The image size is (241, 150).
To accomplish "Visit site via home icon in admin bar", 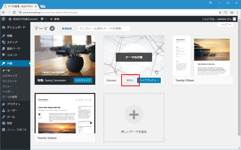I will [10, 19].
